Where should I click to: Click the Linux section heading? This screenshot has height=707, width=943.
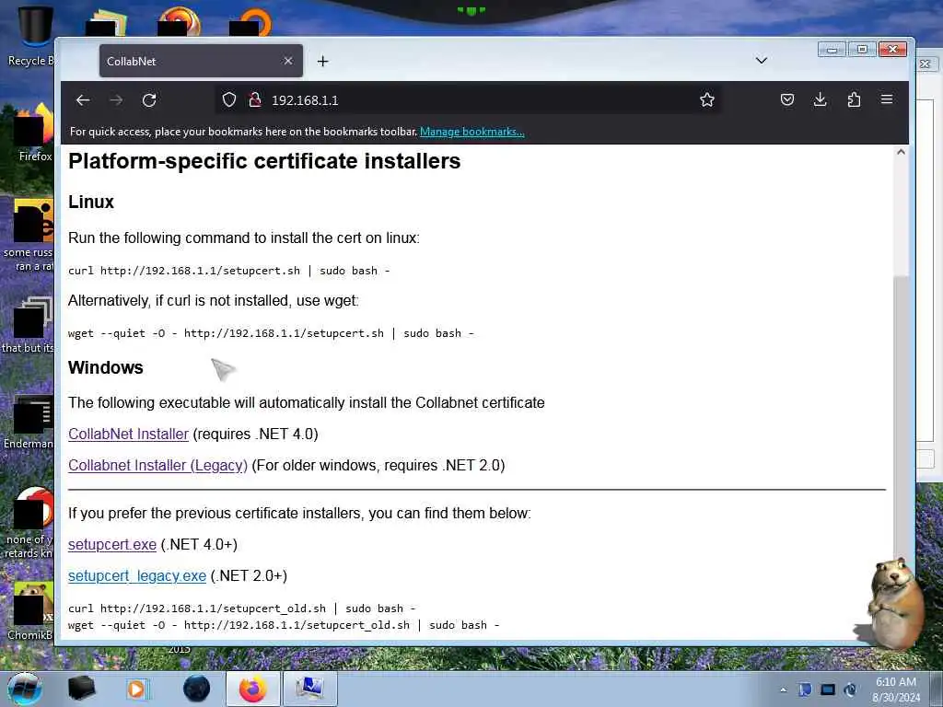[91, 202]
